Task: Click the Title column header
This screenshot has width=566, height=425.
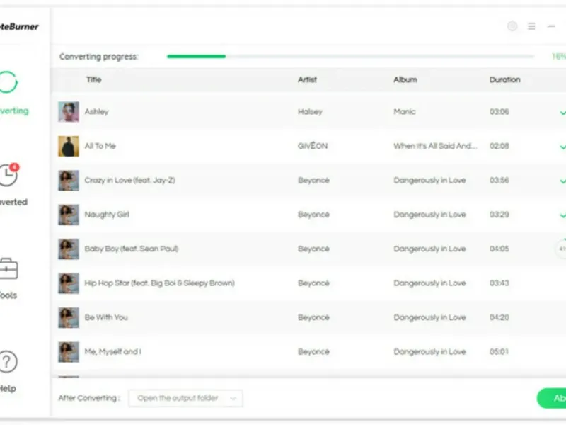Action: [94, 79]
